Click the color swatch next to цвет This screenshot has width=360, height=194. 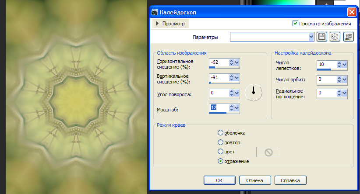[x=268, y=152]
